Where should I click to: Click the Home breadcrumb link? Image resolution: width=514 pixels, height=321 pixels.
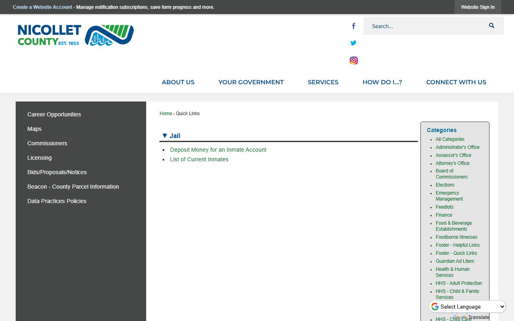tap(165, 114)
